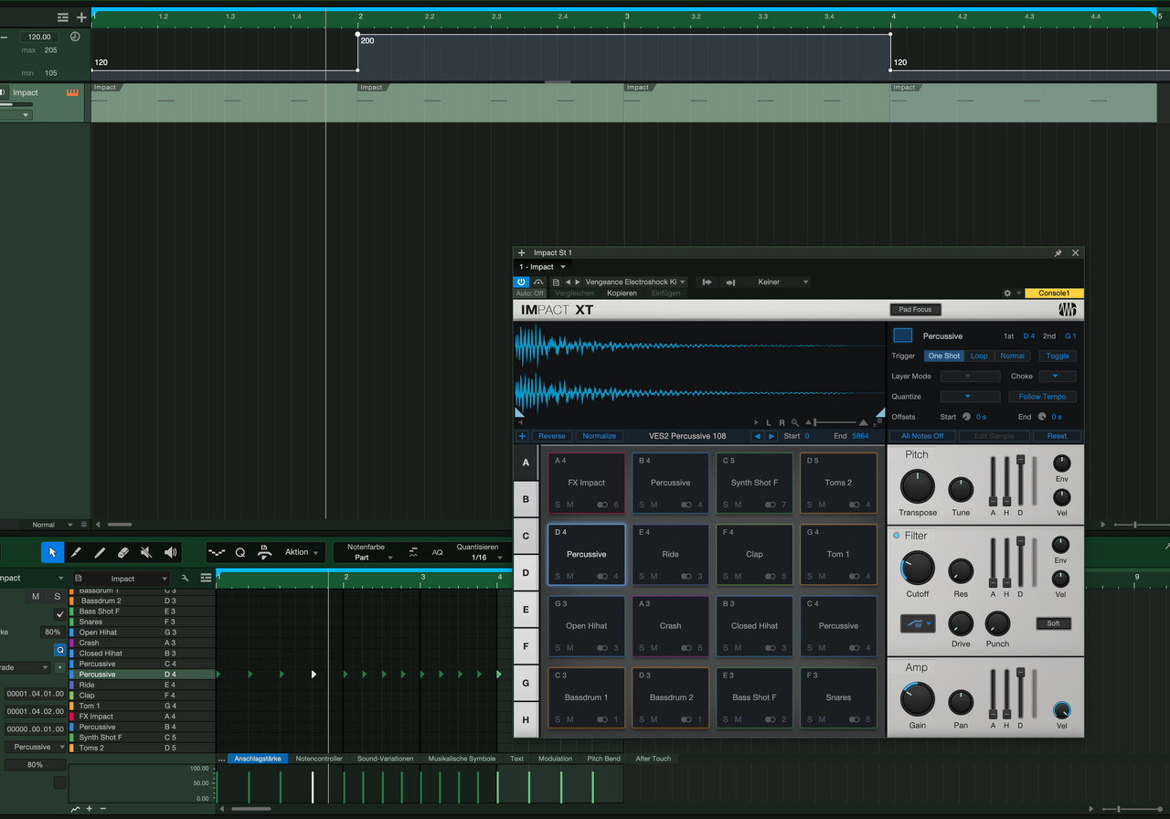
Task: Click the PreSonus logo in Impact XT
Action: tap(1067, 309)
